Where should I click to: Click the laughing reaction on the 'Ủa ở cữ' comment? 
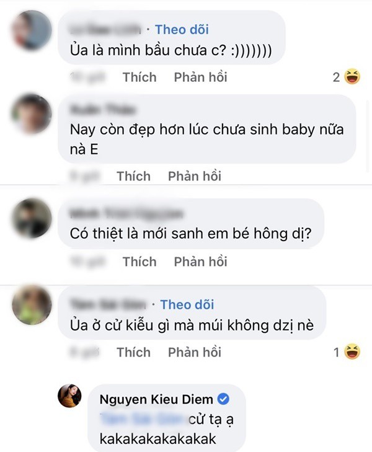click(x=352, y=353)
